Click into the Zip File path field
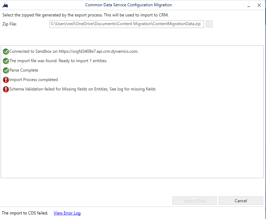Screen dimensions: 266x219 (127, 24)
